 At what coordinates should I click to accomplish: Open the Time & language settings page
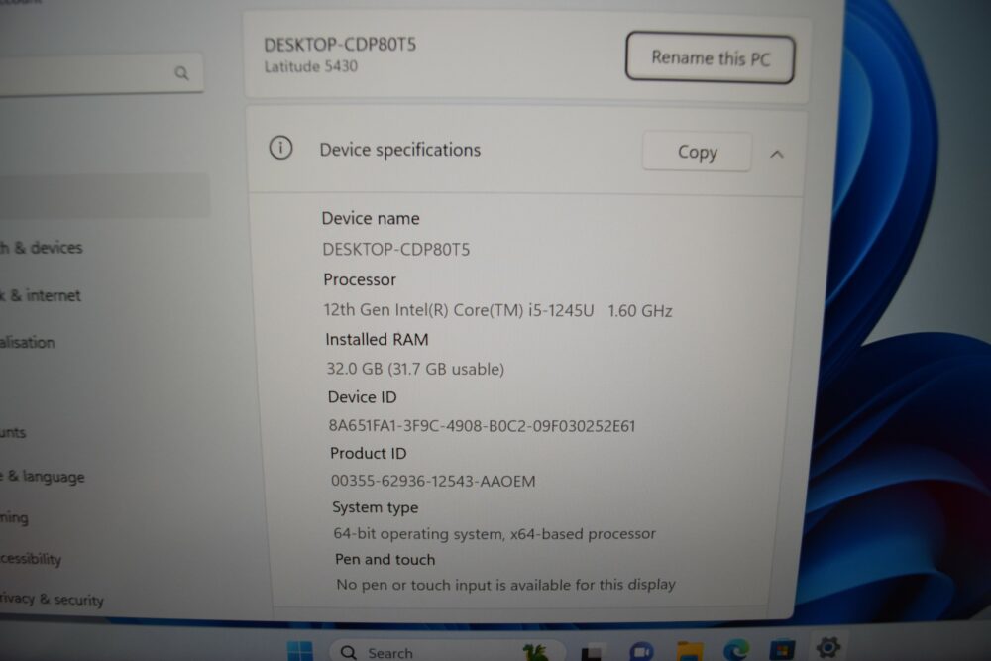(43, 476)
